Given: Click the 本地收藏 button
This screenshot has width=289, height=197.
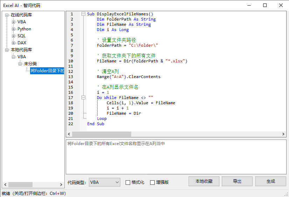Looking at the screenshot, I should 204,181.
